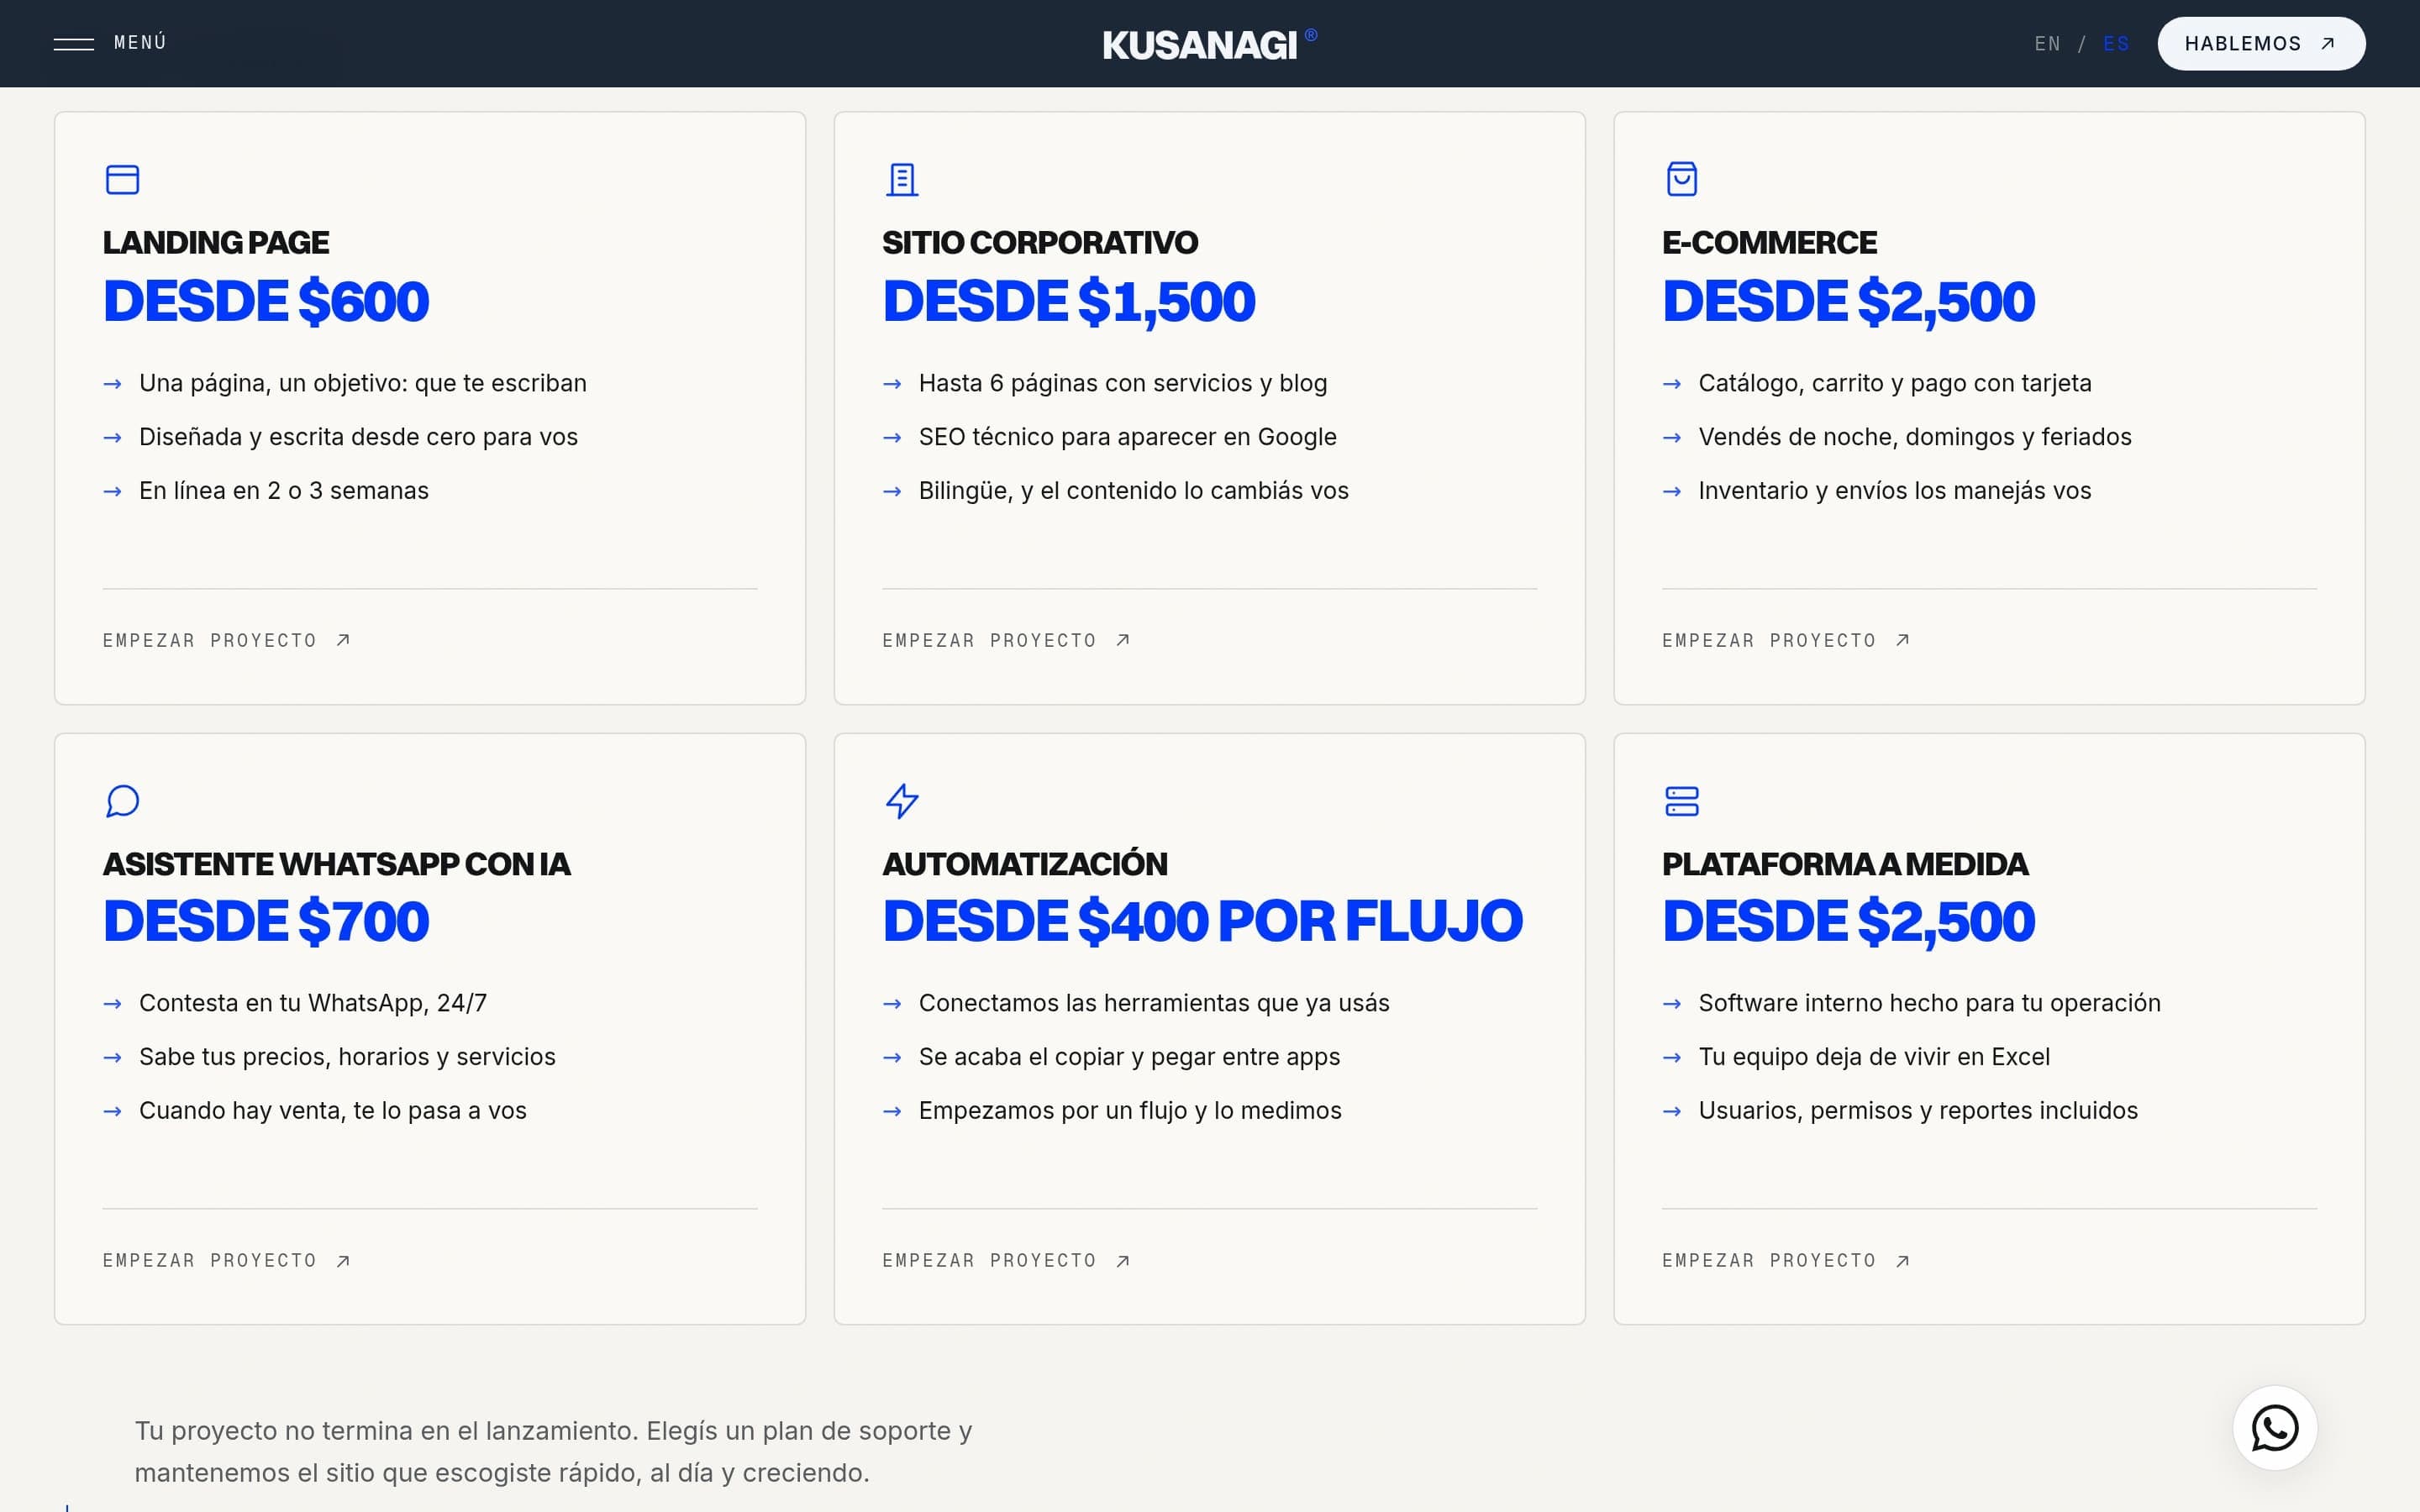Screen dimensions: 2420x1512
Task: Click the PLATAFORMA A MEDIDA heading
Action: point(1845,864)
